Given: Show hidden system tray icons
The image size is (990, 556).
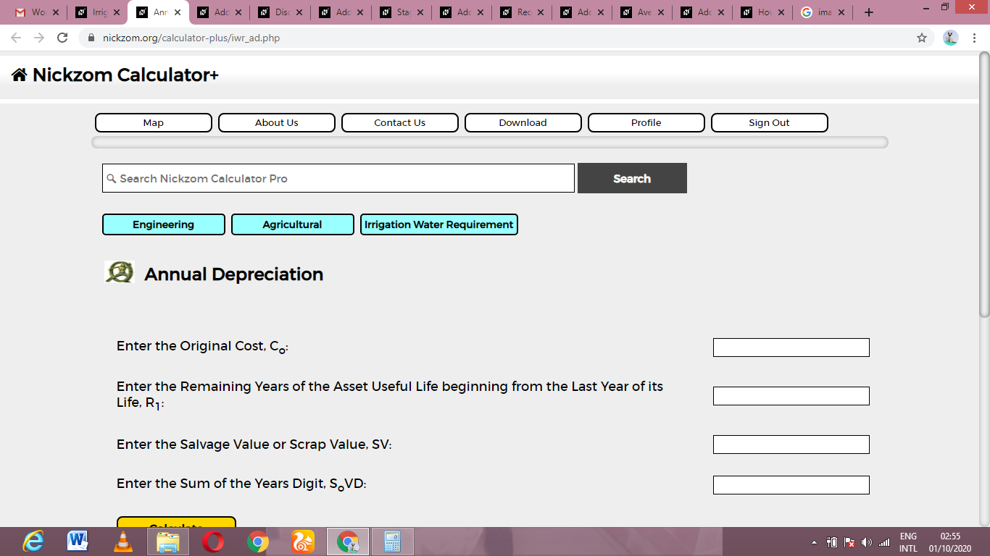Looking at the screenshot, I should (x=814, y=542).
